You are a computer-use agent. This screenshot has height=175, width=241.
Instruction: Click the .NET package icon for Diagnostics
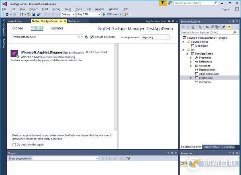pos(14,54)
